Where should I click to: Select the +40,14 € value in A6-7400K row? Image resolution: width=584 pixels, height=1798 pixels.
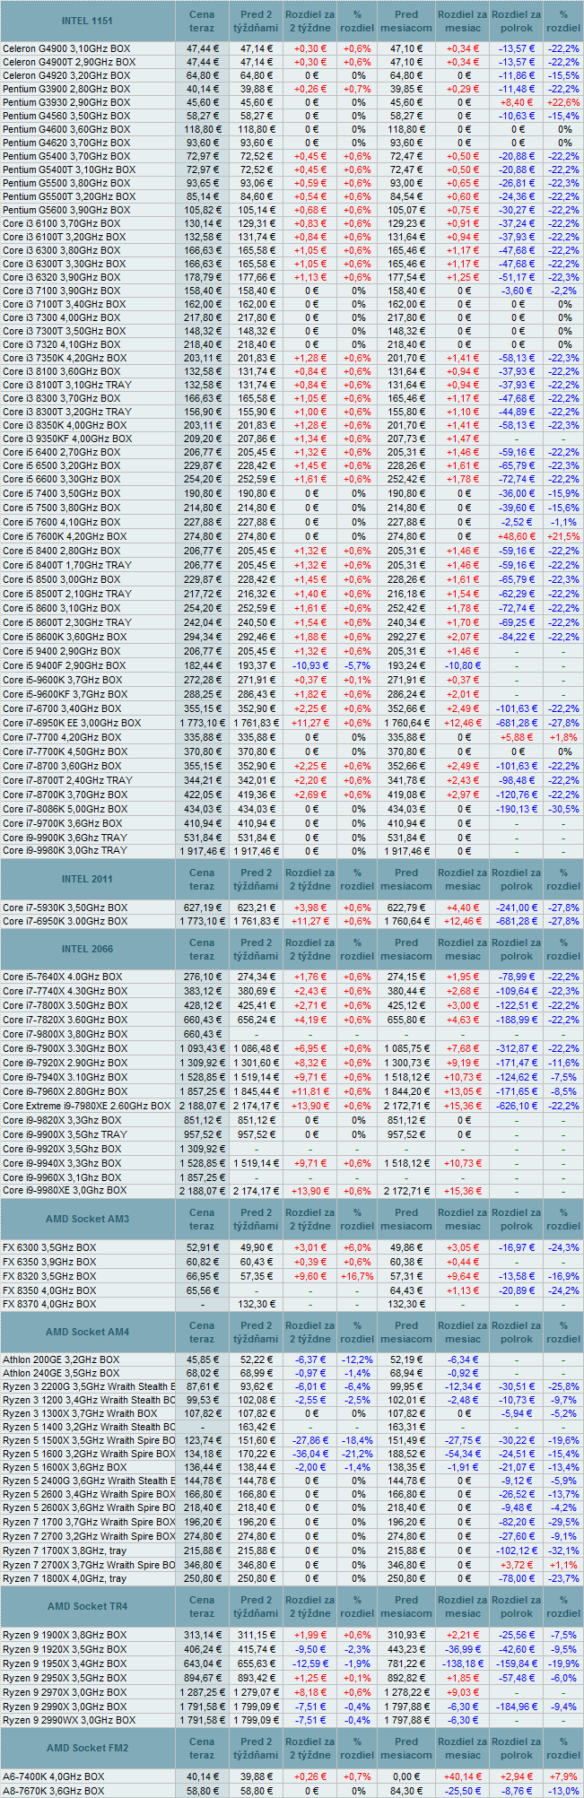(463, 1776)
